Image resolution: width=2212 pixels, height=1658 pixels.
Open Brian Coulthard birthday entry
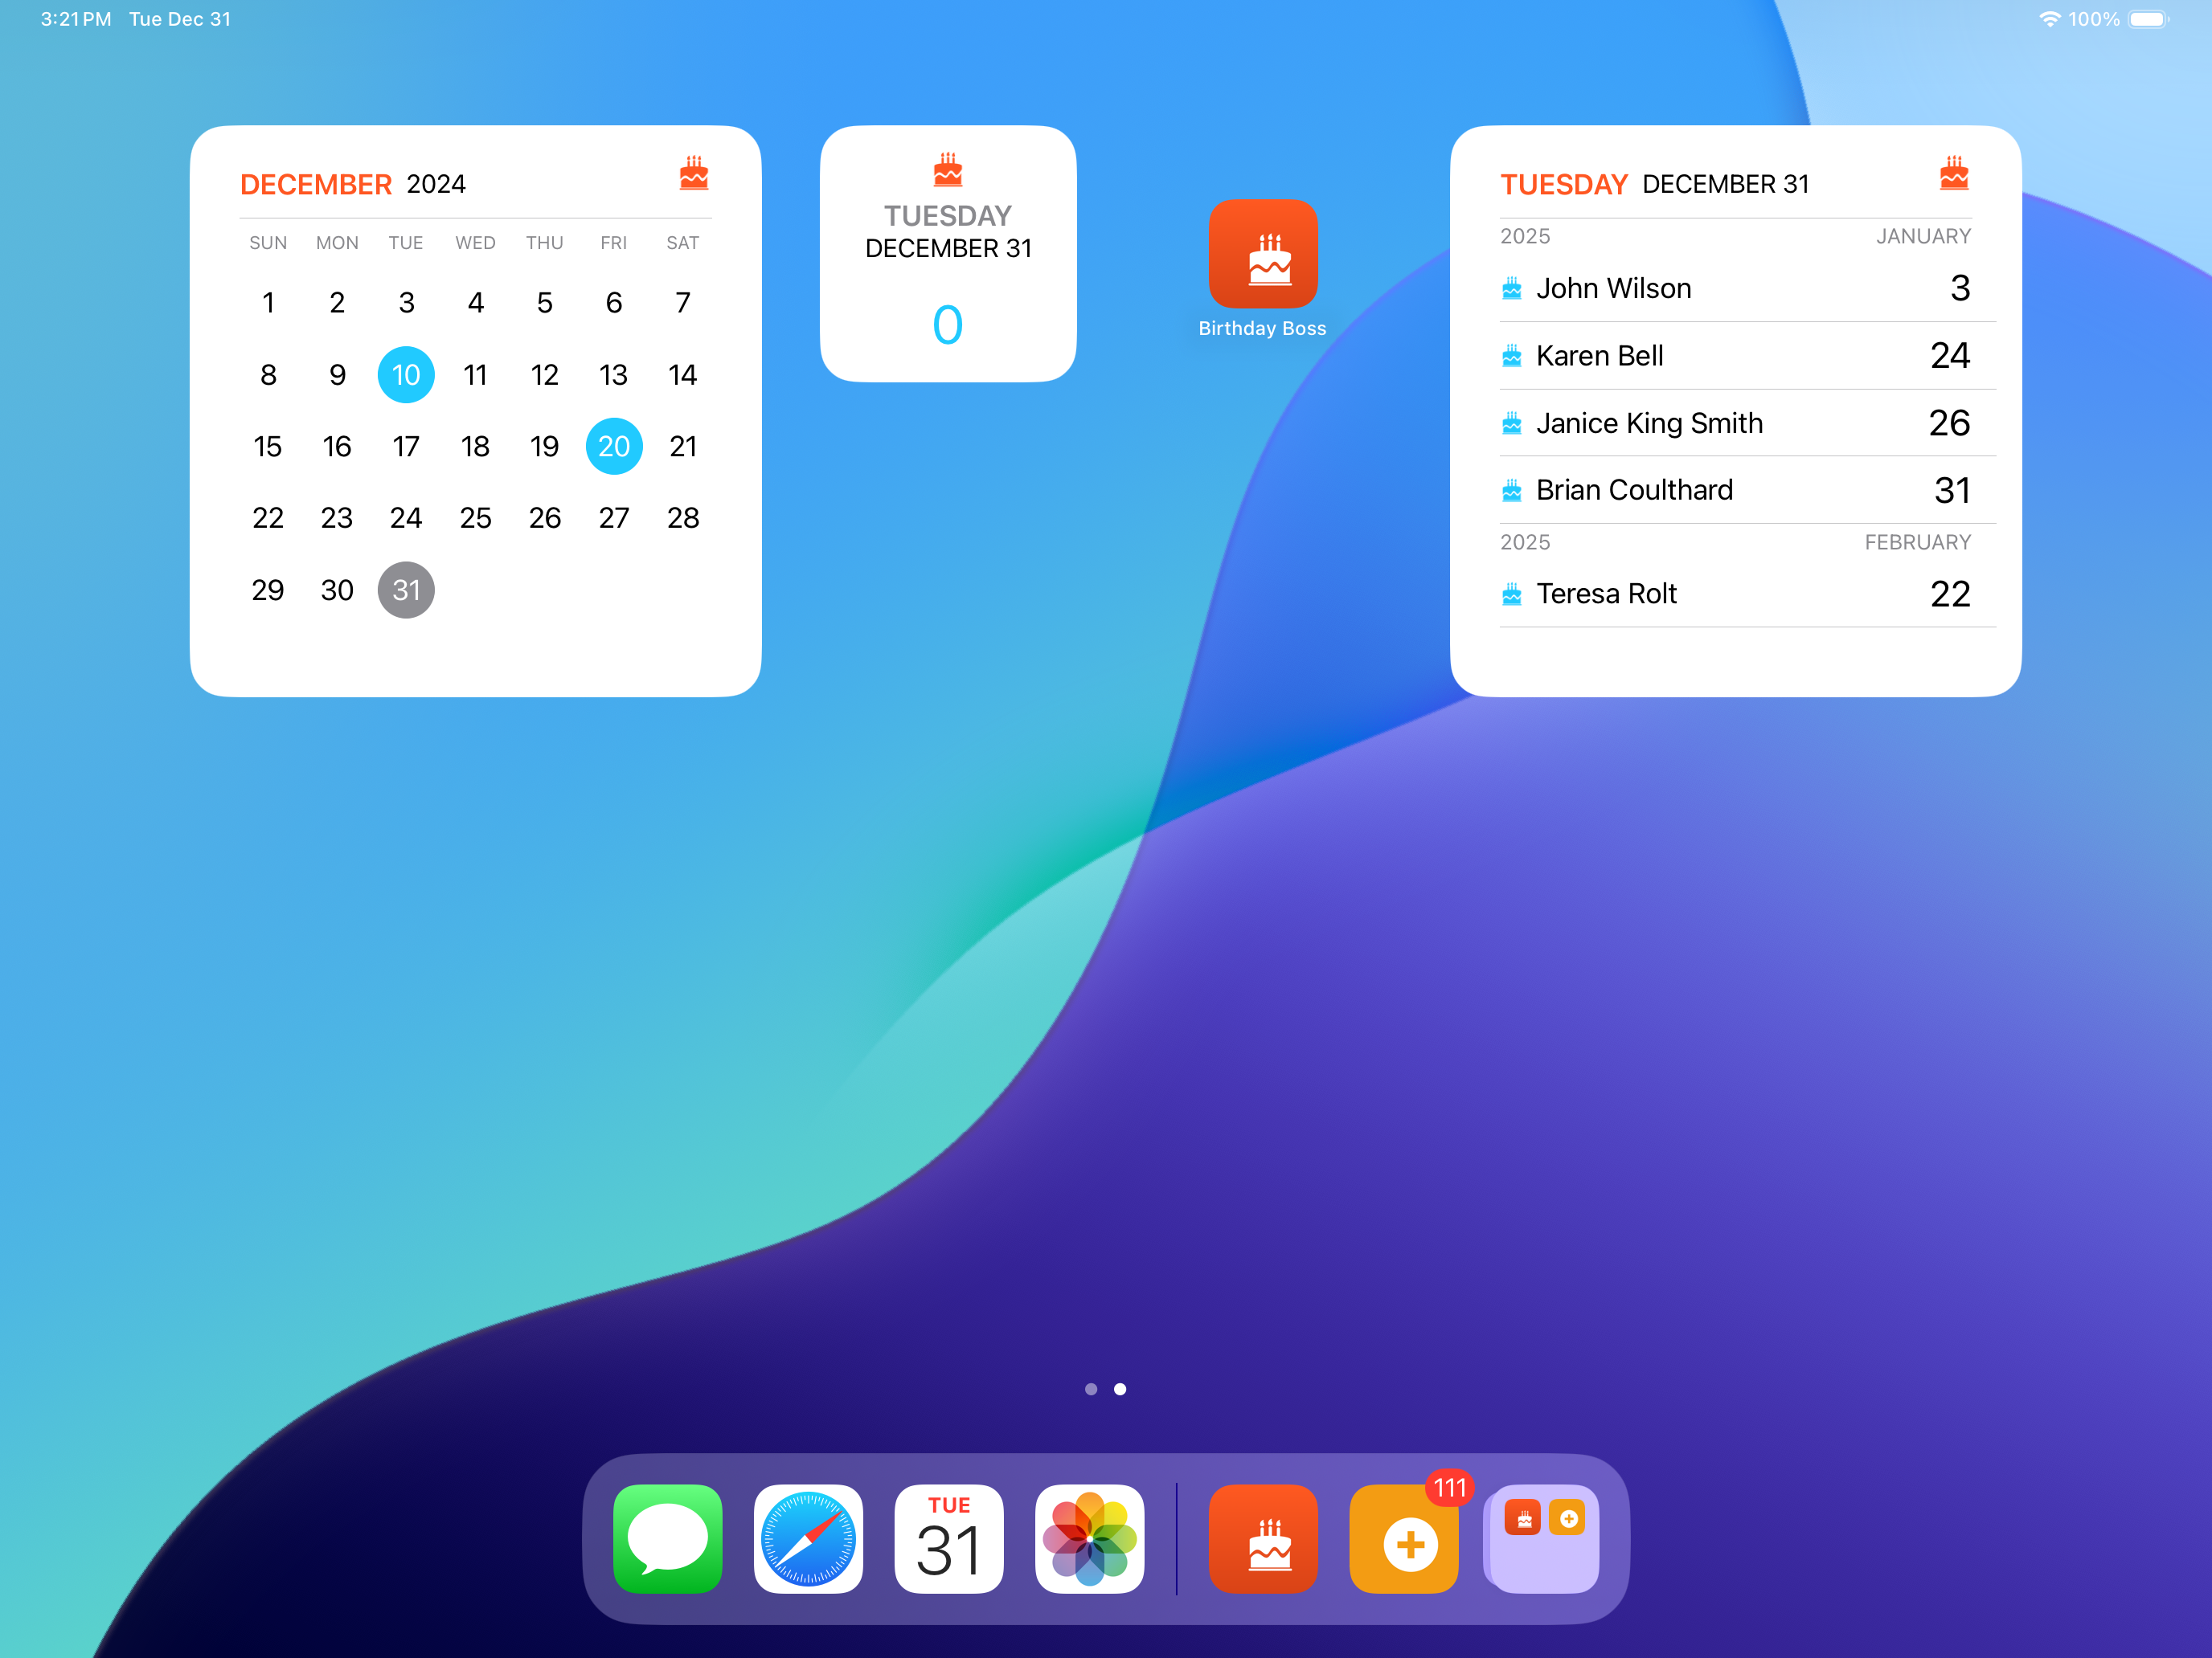pyautogui.click(x=1748, y=491)
